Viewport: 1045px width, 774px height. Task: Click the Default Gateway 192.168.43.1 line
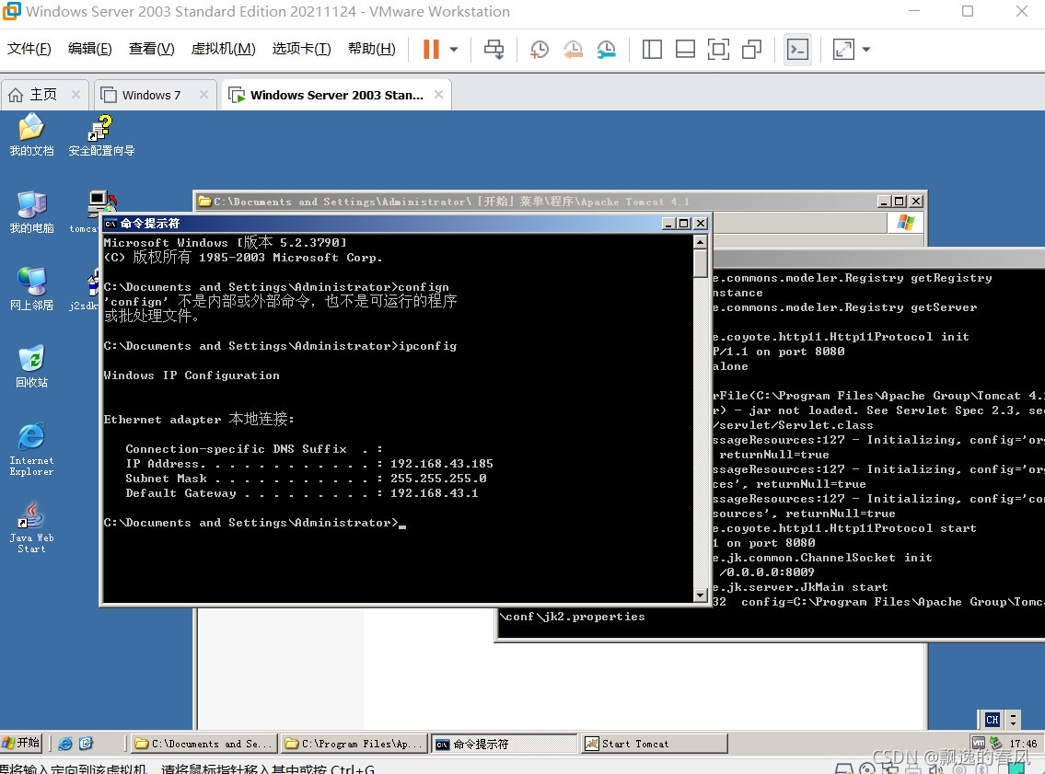coord(301,493)
